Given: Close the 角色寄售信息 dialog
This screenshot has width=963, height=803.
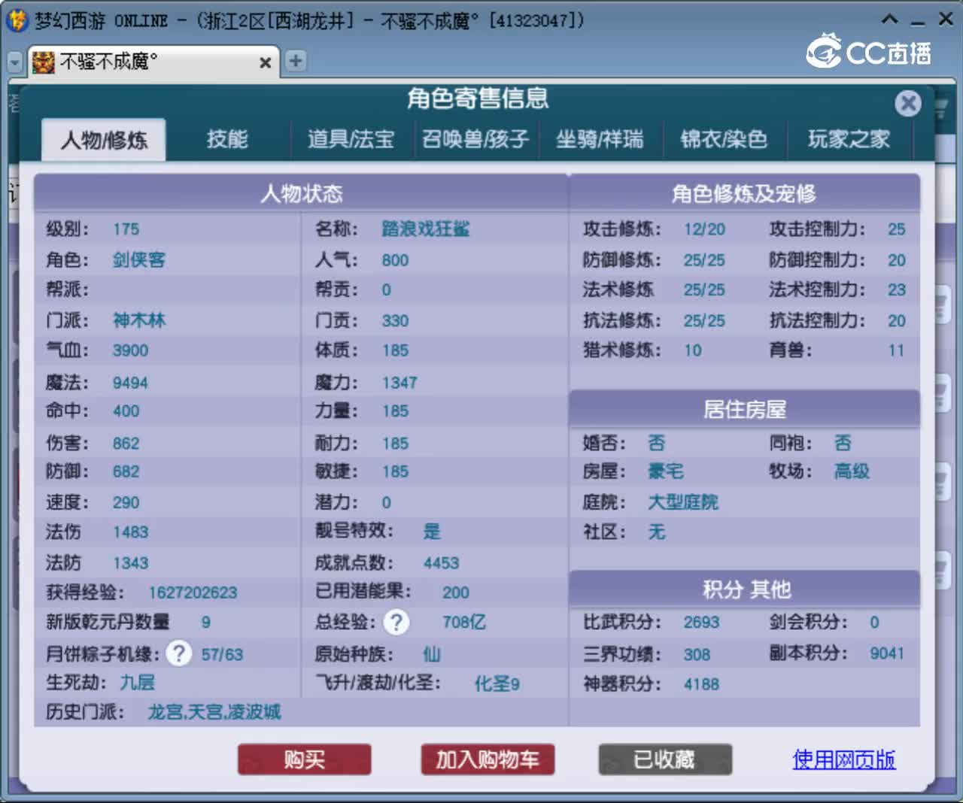Looking at the screenshot, I should 908,103.
